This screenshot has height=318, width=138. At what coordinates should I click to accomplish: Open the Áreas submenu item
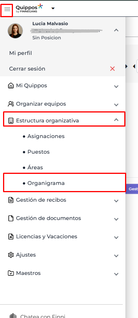click(x=35, y=167)
